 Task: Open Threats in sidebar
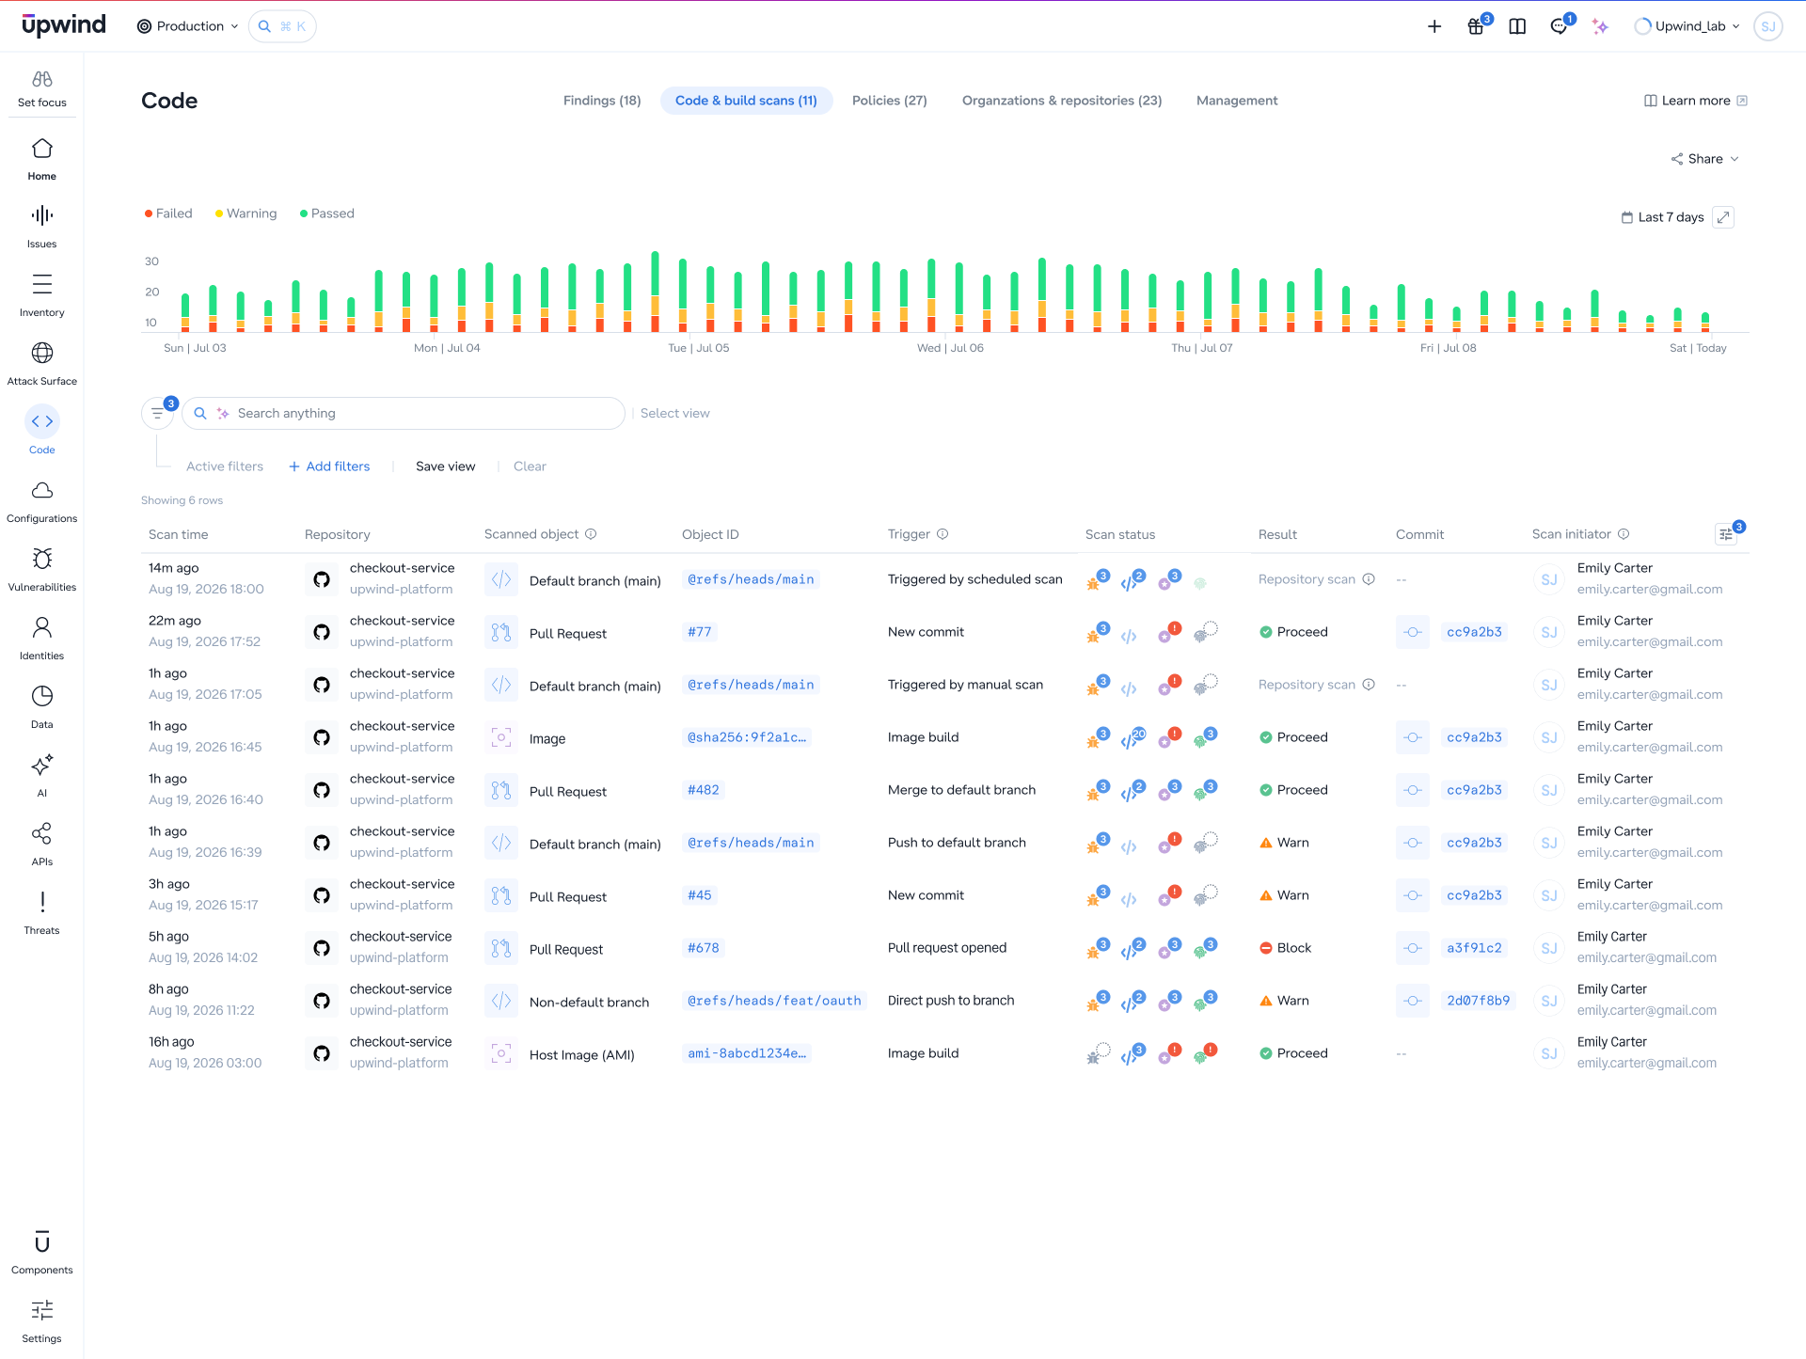41,914
